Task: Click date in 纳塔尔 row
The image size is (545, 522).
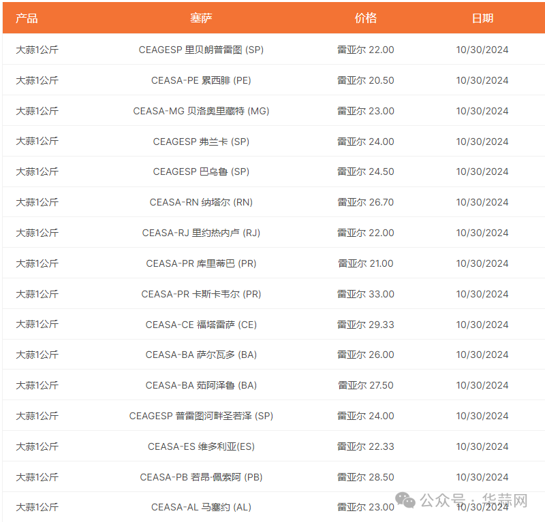Action: coord(482,202)
